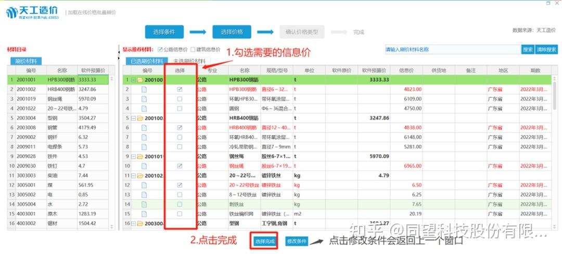The width and height of the screenshot is (562, 254).
Task: Select 3005001 煤 row
Action: [58, 185]
